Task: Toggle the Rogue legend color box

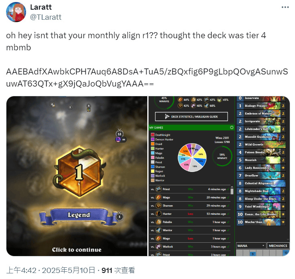Action: click(x=153, y=171)
